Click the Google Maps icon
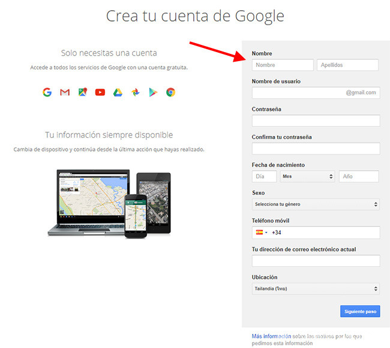The width and height of the screenshot is (390, 348). pos(83,92)
